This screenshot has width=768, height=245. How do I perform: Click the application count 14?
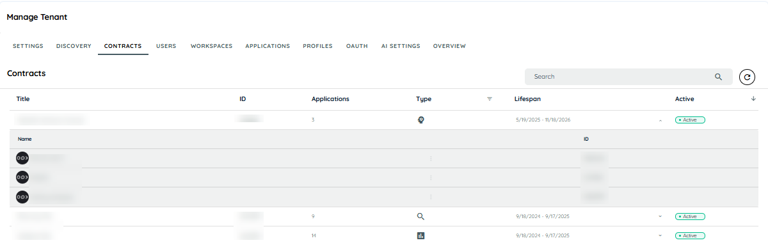point(314,235)
